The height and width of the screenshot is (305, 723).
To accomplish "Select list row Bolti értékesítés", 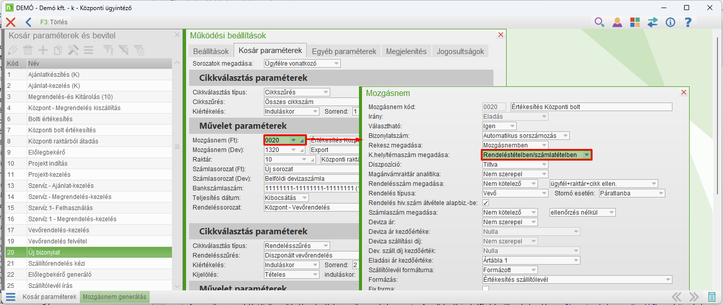I will click(x=89, y=119).
